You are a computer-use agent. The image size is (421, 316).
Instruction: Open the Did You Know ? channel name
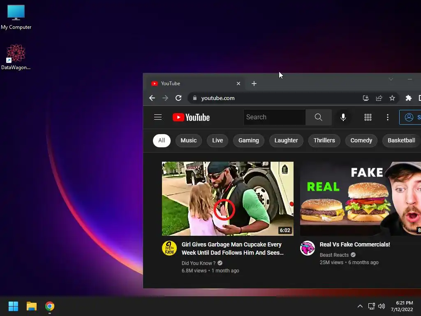pyautogui.click(x=199, y=263)
